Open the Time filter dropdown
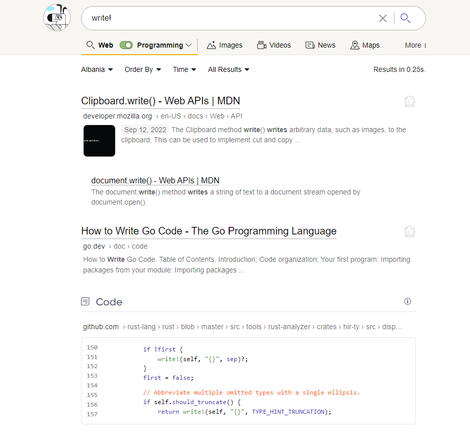Viewport: 470px width, 435px height. [x=184, y=69]
